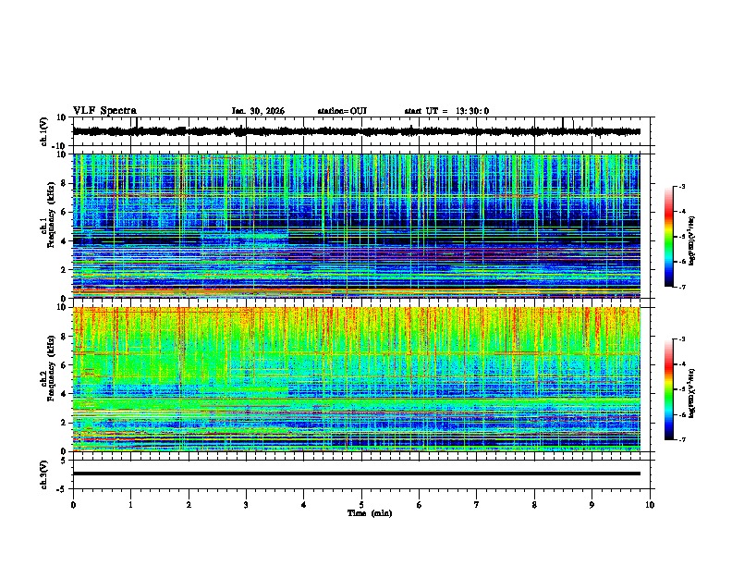Click the "-3" label on ch.1 color bar
Viewport: 732px width, 566px height.
tap(681, 187)
